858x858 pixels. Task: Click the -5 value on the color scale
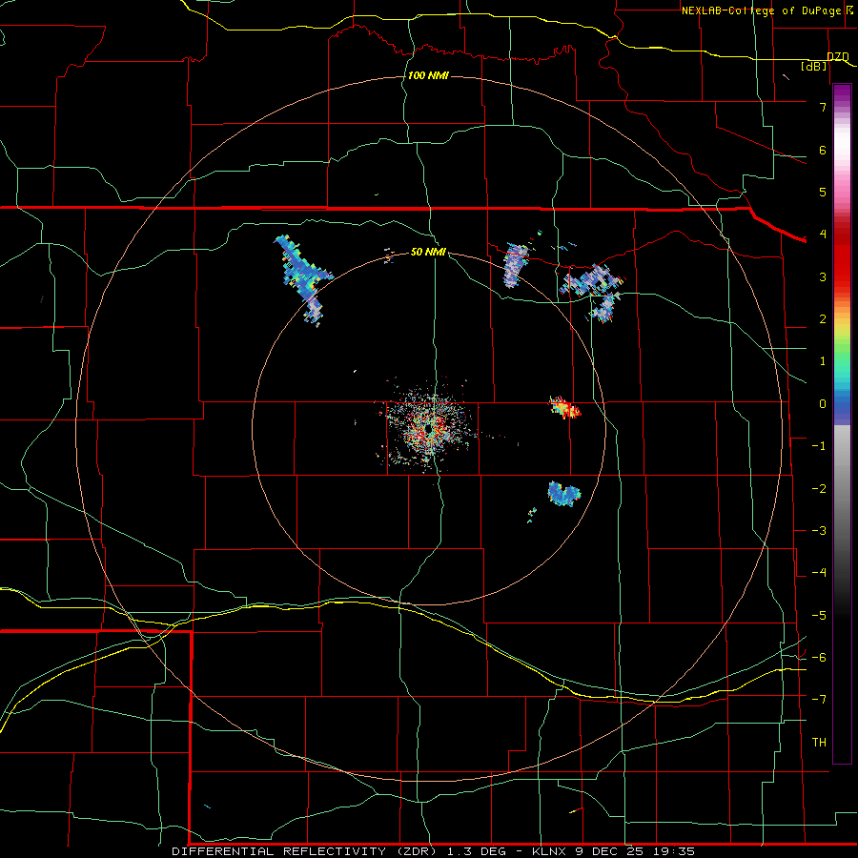click(x=819, y=616)
